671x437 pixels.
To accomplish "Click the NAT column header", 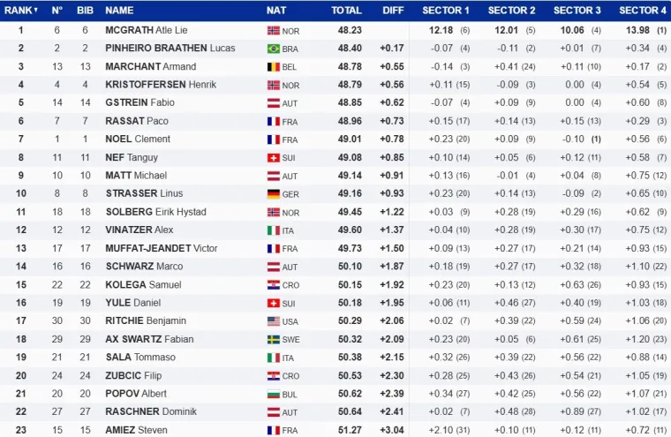I will (275, 11).
